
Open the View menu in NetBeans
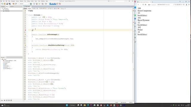pyautogui.click(x=9, y=1)
